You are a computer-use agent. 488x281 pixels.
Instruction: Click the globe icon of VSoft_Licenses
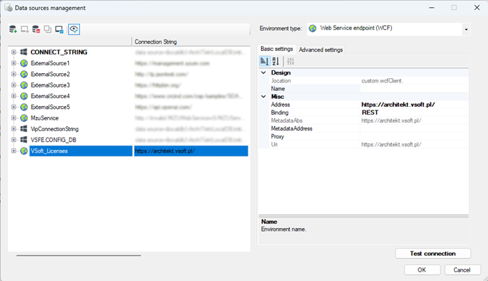pos(24,151)
